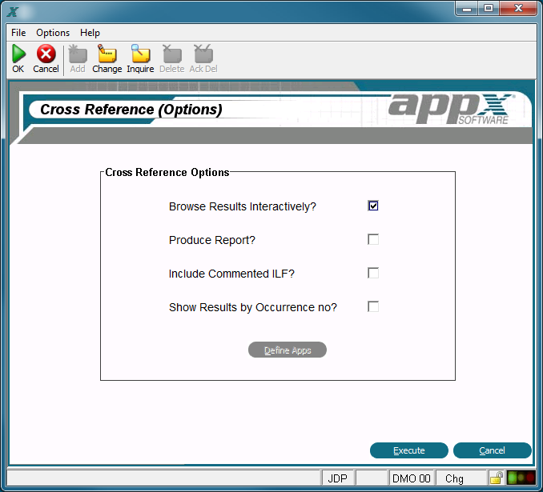Maximize the window
Viewport: 543px width, 492px height.
tap(489, 8)
